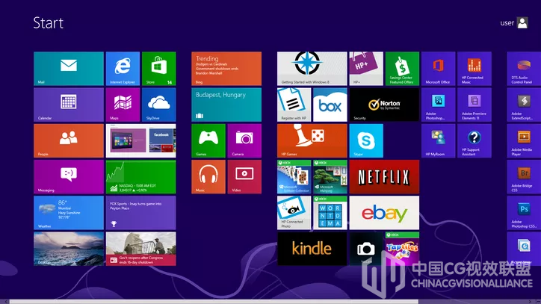Open the Store tile
Screen dimensions: 541x304
click(158, 69)
